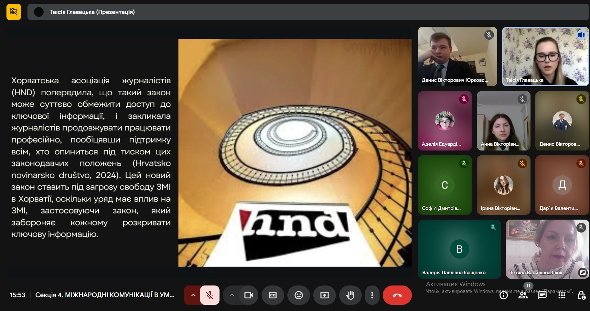Open the emoji reactions picker
This screenshot has width=590, height=311.
pos(299,295)
